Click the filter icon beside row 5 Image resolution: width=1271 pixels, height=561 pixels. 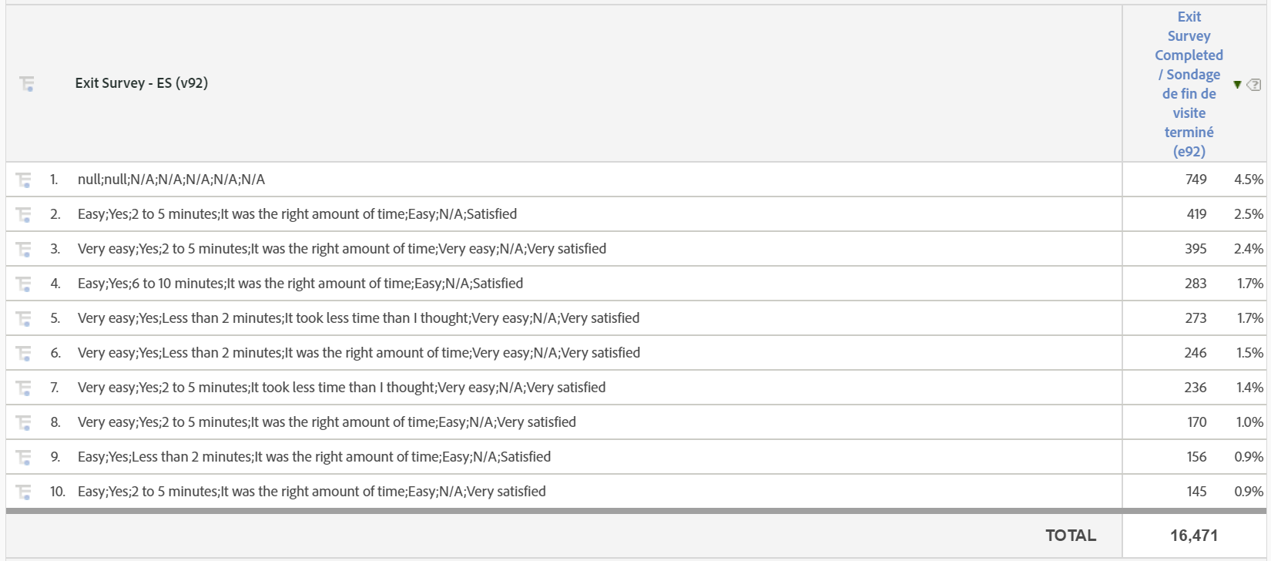27,317
